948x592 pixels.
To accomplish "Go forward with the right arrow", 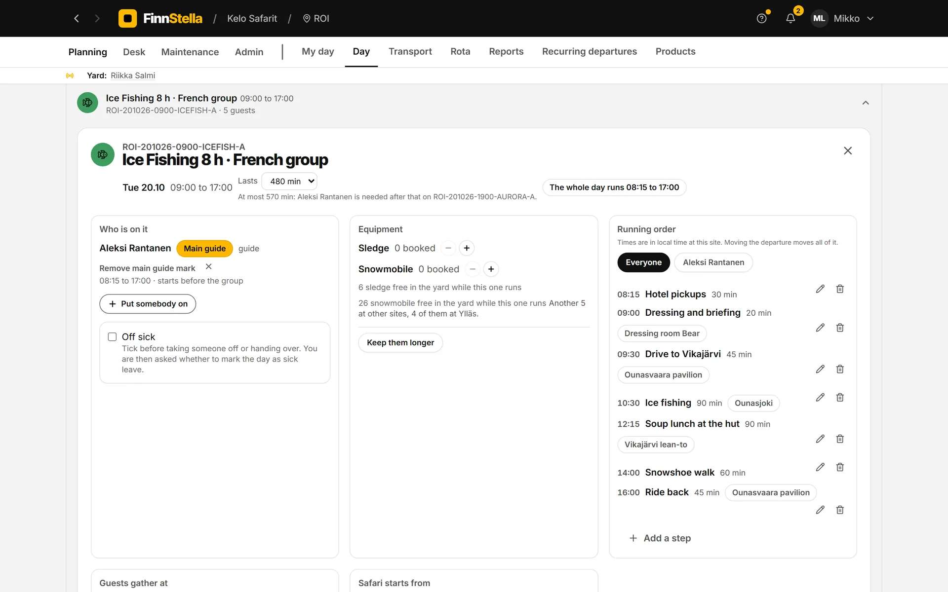I will coord(97,18).
